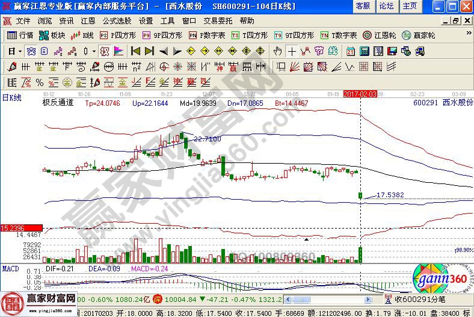474x317 pixels.
Task: Jump to the first bar
Action: click(x=135, y=51)
